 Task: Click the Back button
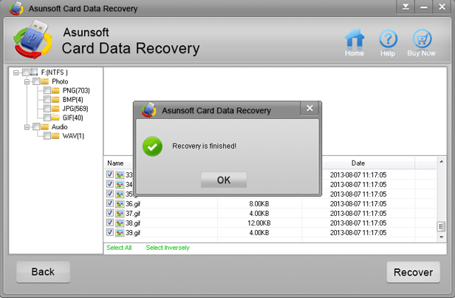43,272
